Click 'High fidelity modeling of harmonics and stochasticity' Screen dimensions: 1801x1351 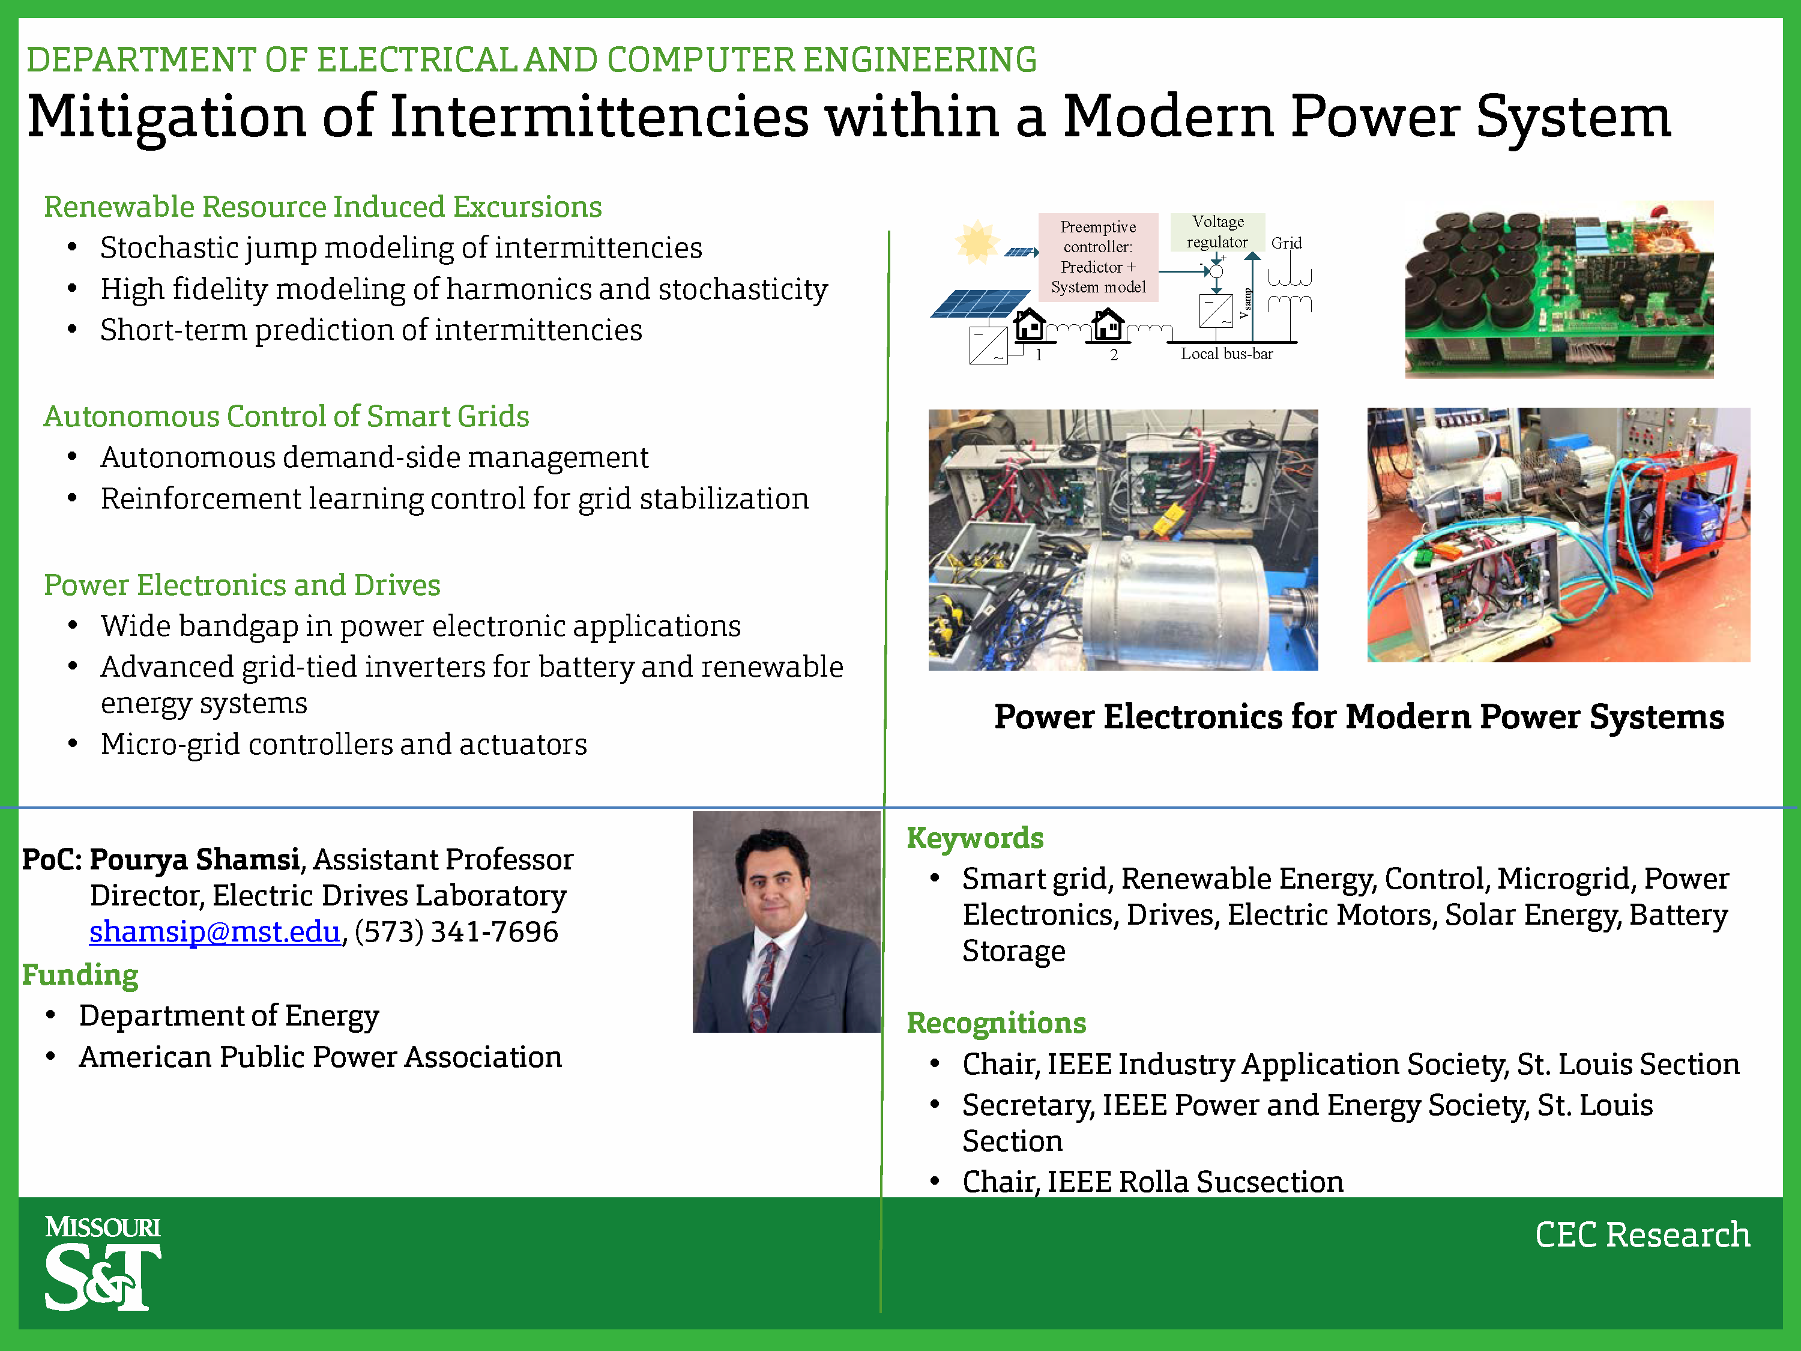[464, 289]
